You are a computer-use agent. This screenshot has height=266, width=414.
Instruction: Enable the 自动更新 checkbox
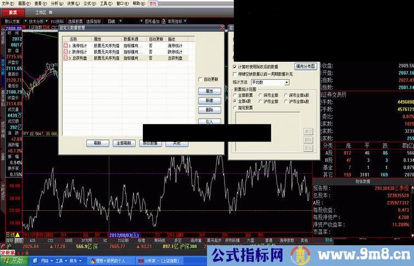point(200,79)
